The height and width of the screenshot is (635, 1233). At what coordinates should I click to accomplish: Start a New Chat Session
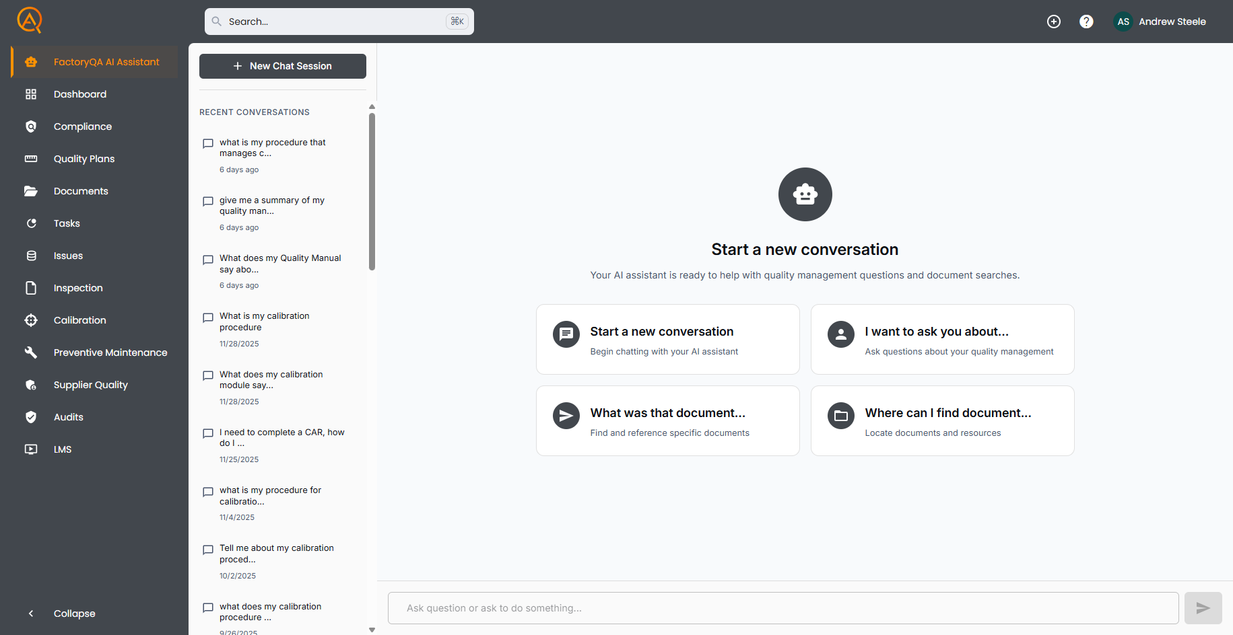tap(283, 66)
